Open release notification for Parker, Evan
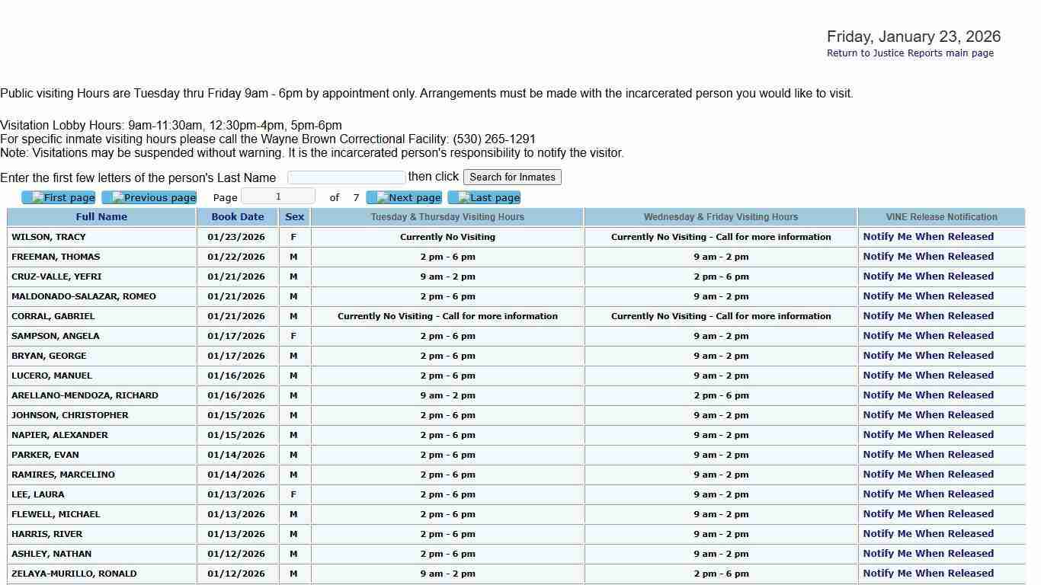This screenshot has height=585, width=1041. point(928,455)
